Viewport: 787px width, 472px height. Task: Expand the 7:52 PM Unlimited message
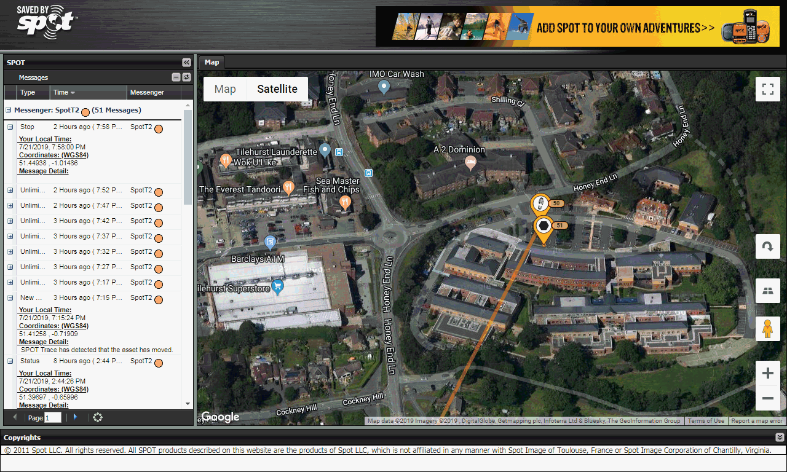[10, 191]
